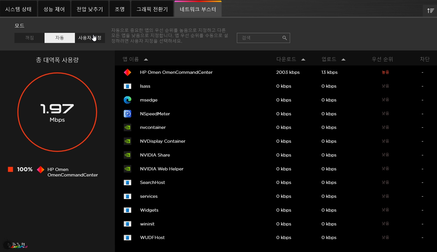
Task: Sort by 업로드 column arrow
Action: 343,59
